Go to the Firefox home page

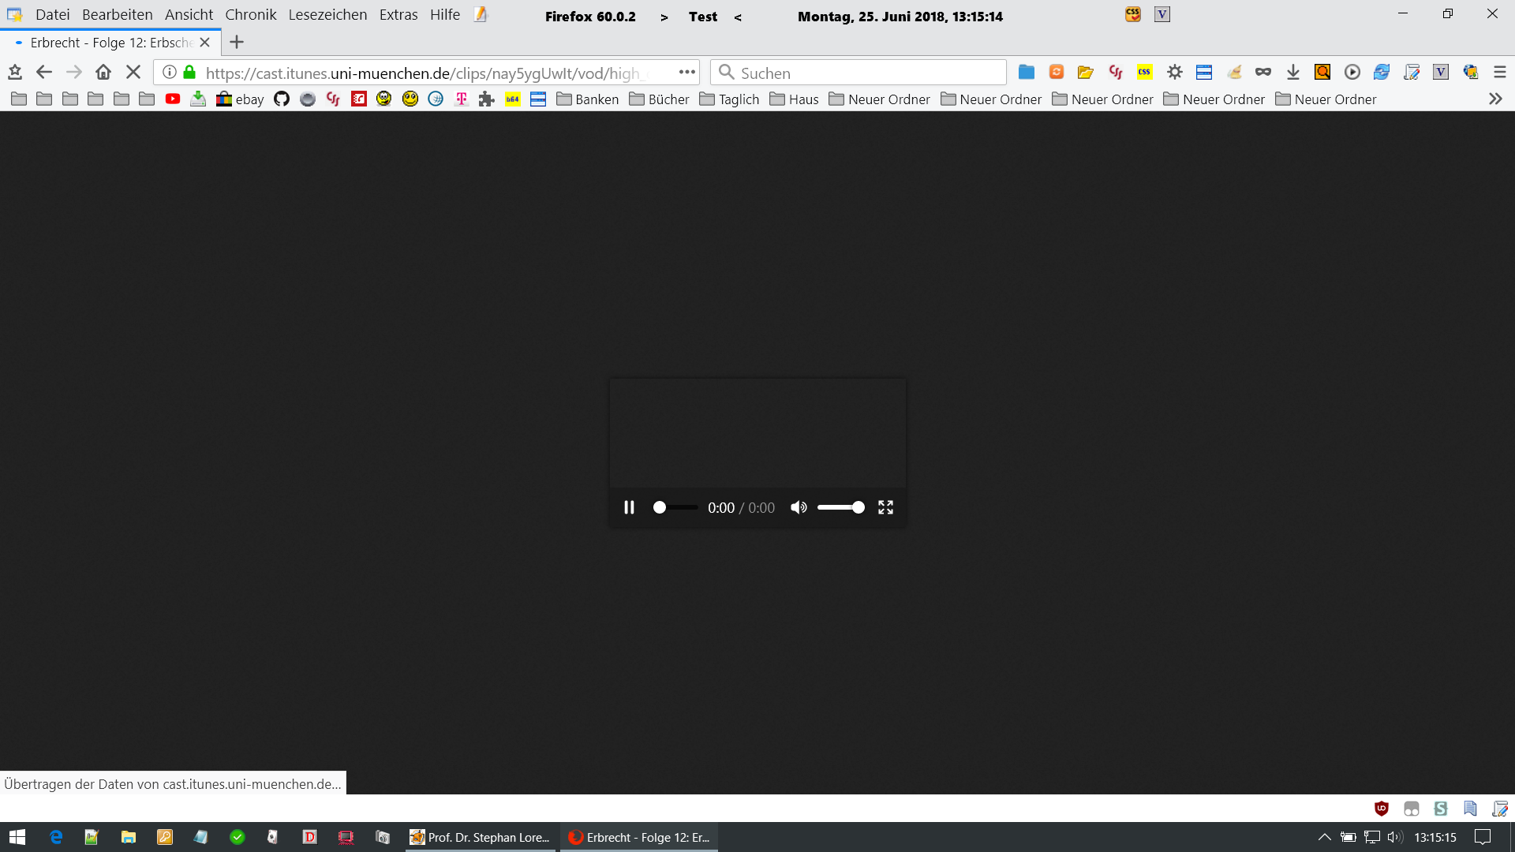(x=103, y=73)
